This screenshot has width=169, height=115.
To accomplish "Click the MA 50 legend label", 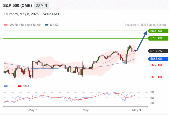I will pyautogui.click(x=54, y=25).
